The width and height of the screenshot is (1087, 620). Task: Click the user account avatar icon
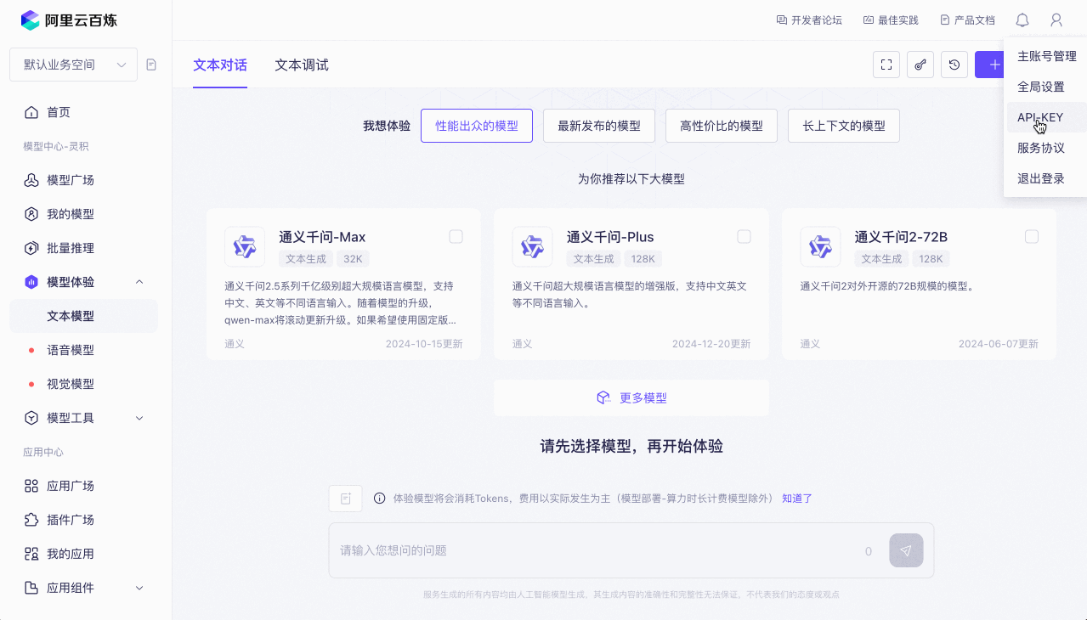pyautogui.click(x=1056, y=20)
